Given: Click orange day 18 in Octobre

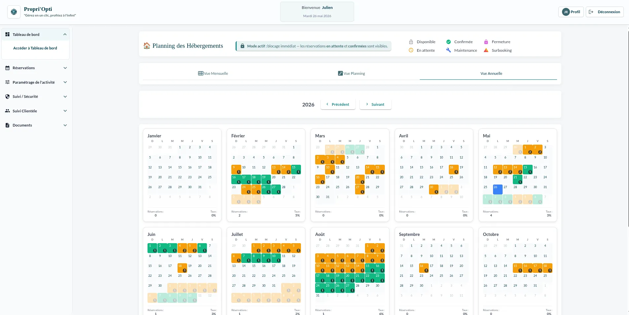Looking at the screenshot, I should point(547,268).
